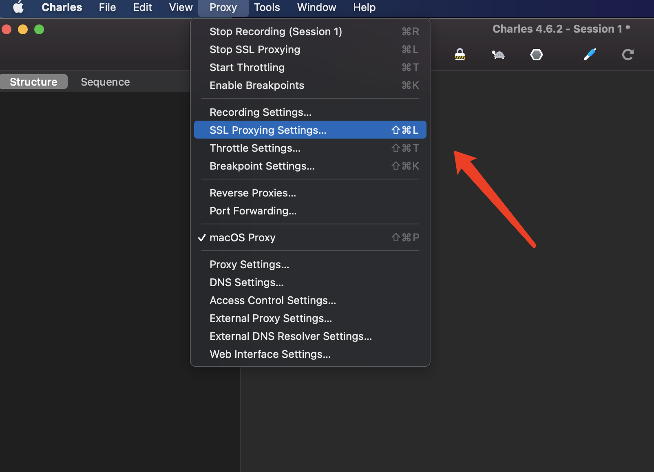The width and height of the screenshot is (654, 472).
Task: Choose Stop SSL Proxying
Action: pyautogui.click(x=310, y=49)
